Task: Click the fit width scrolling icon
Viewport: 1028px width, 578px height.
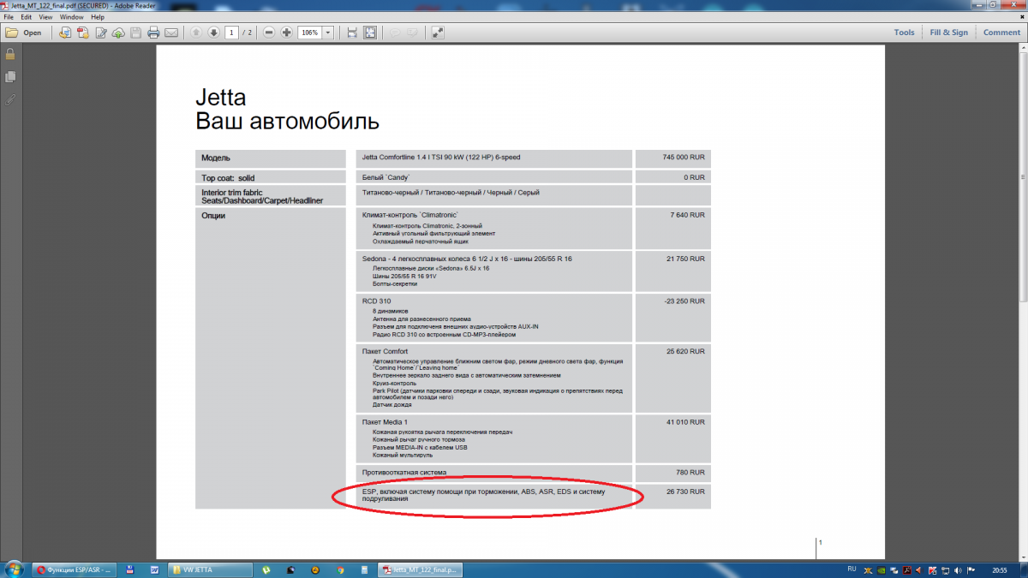Action: [352, 33]
